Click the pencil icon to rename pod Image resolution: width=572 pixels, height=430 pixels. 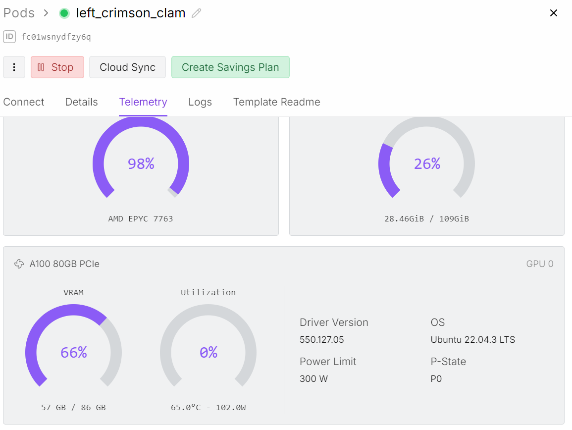point(197,13)
